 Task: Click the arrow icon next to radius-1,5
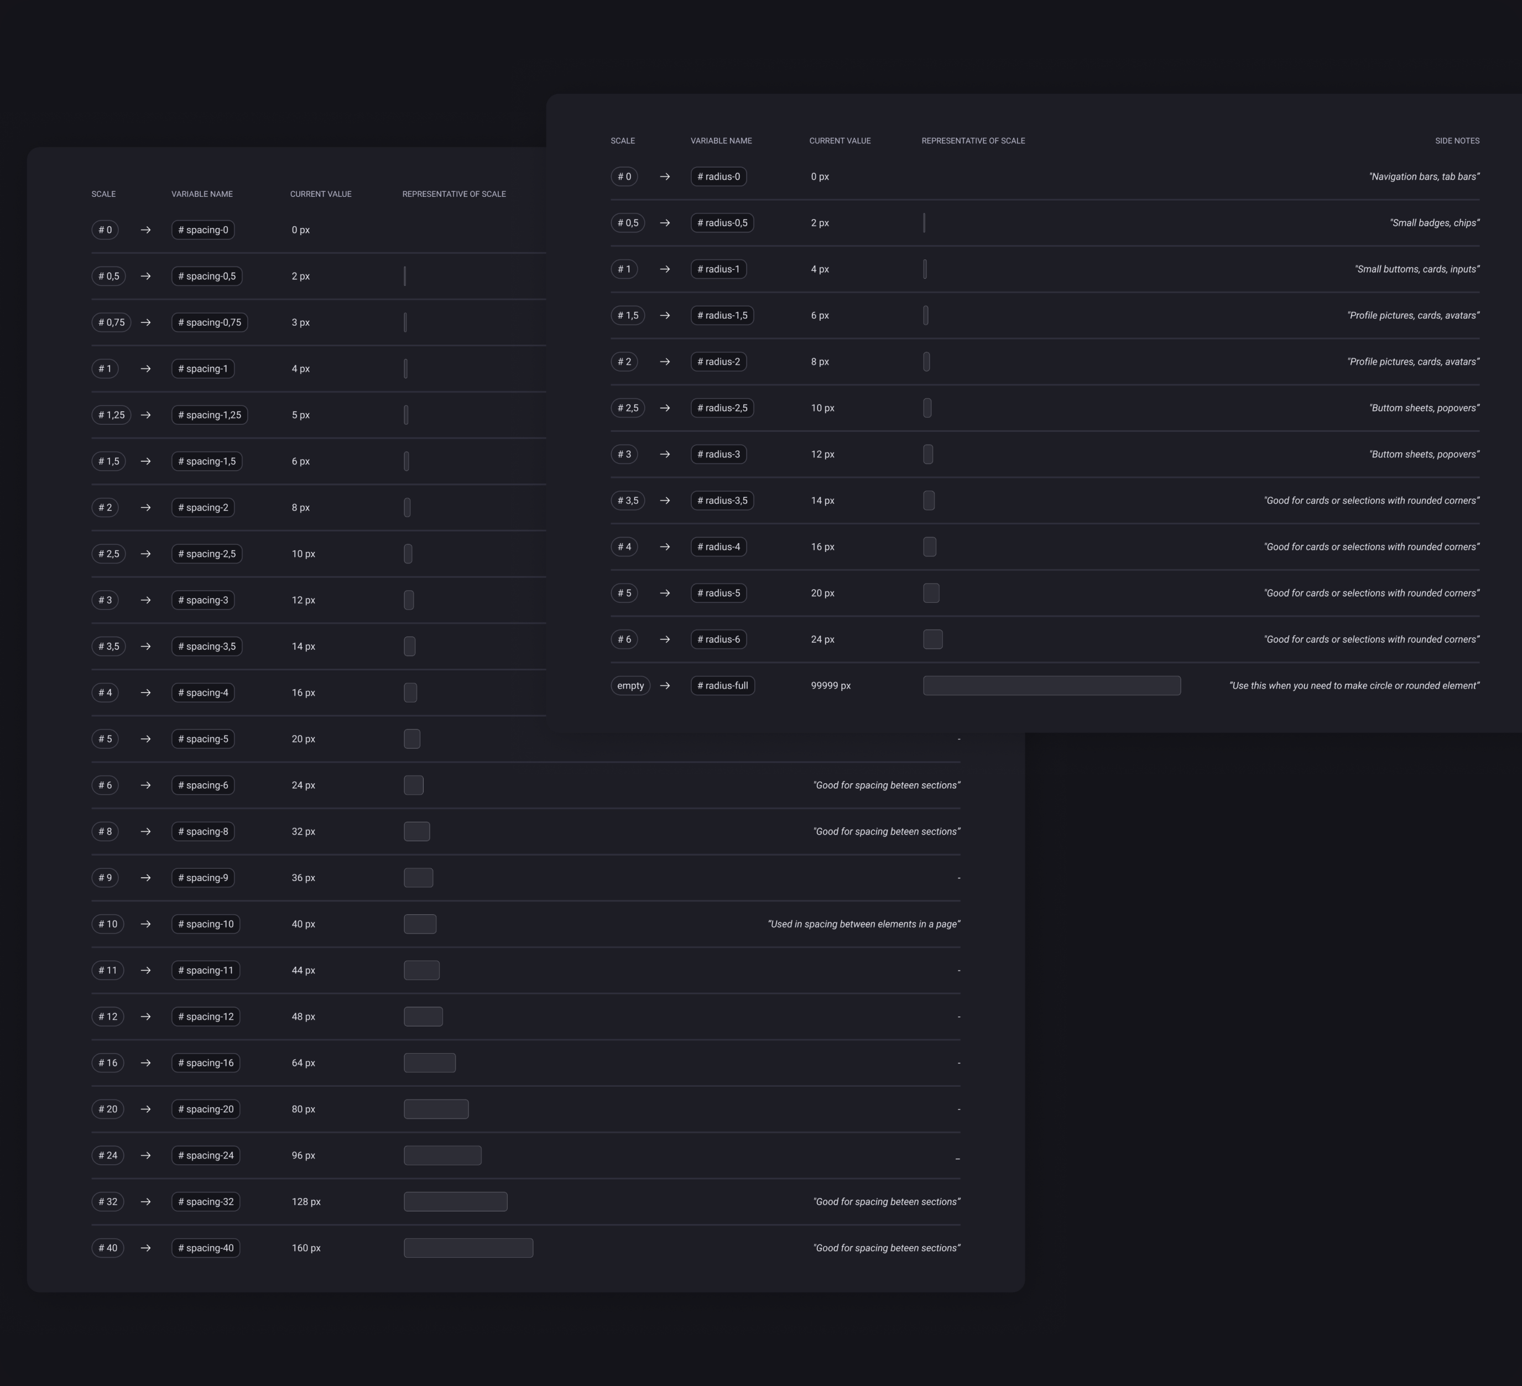click(665, 316)
